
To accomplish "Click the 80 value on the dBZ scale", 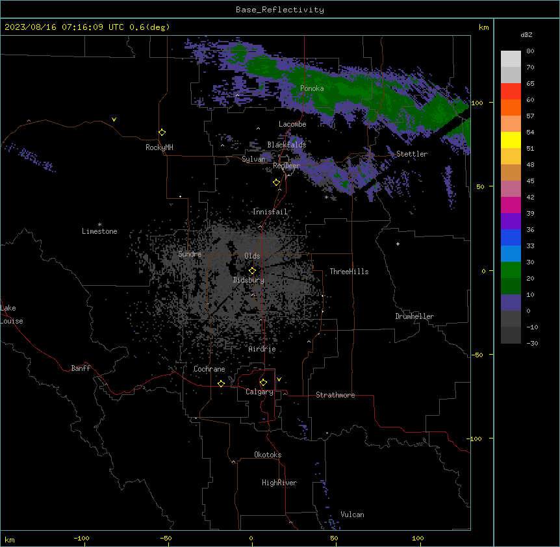I will click(530, 51).
